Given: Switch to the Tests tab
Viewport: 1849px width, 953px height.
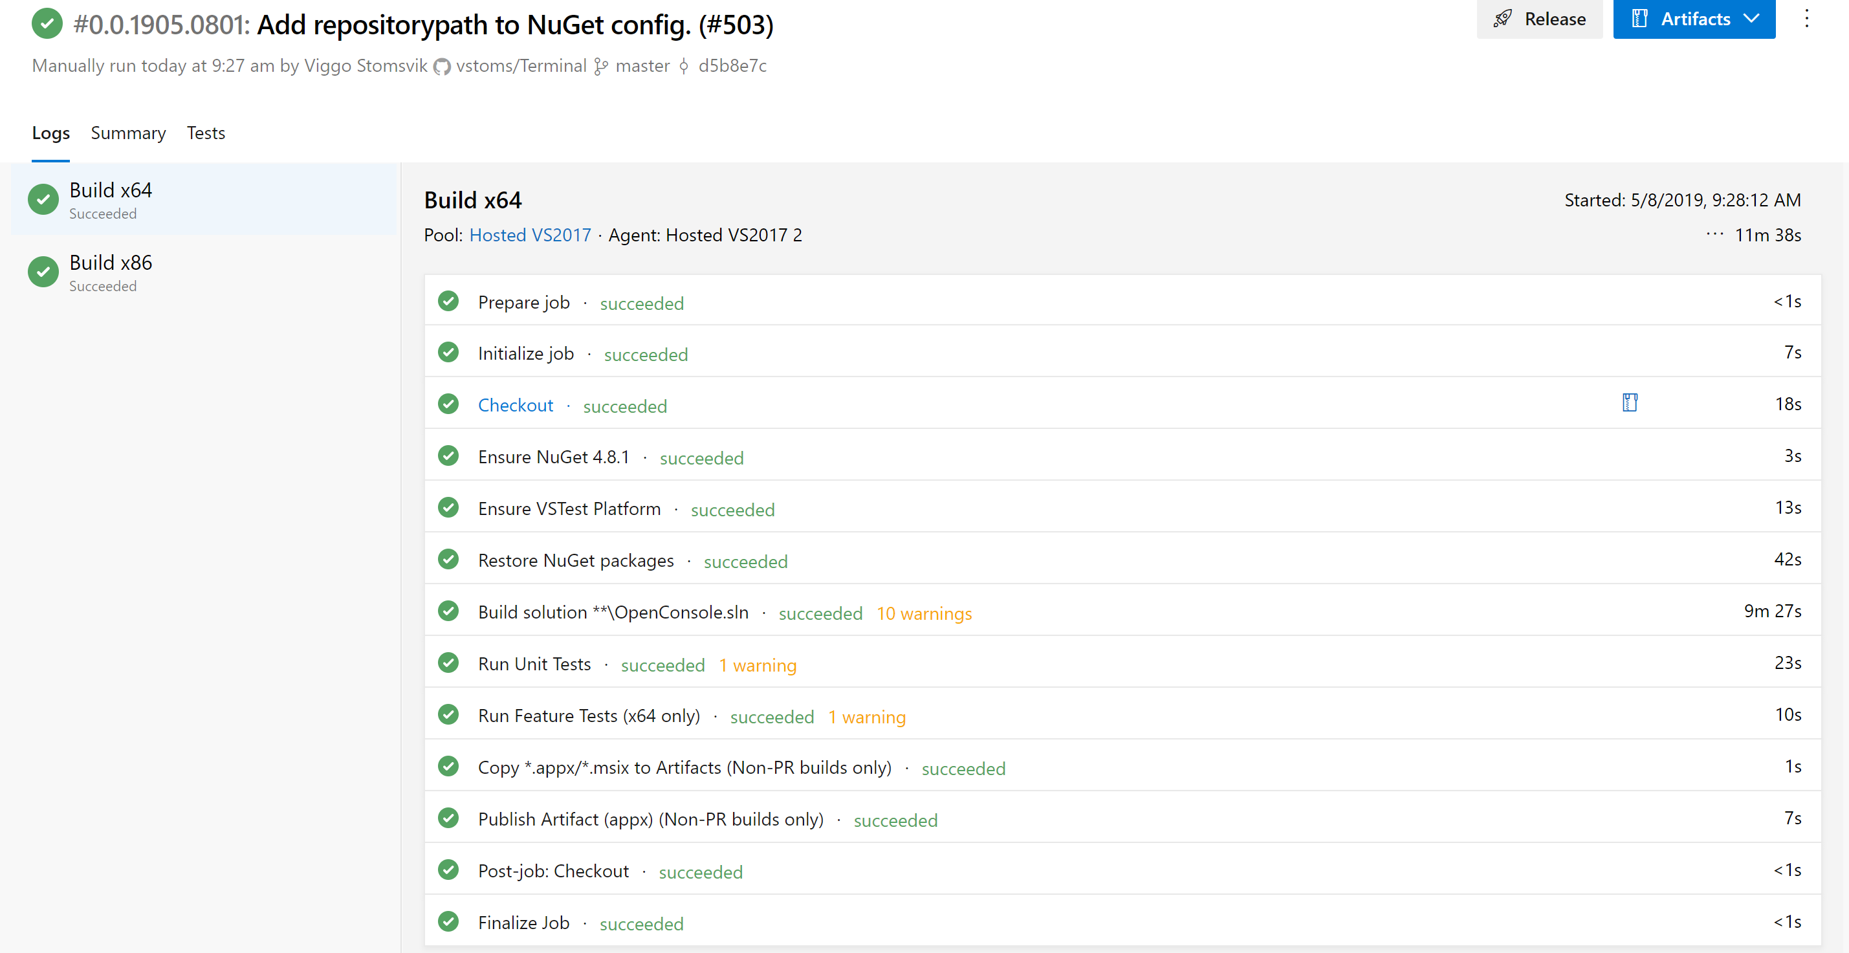Looking at the screenshot, I should click(x=206, y=133).
